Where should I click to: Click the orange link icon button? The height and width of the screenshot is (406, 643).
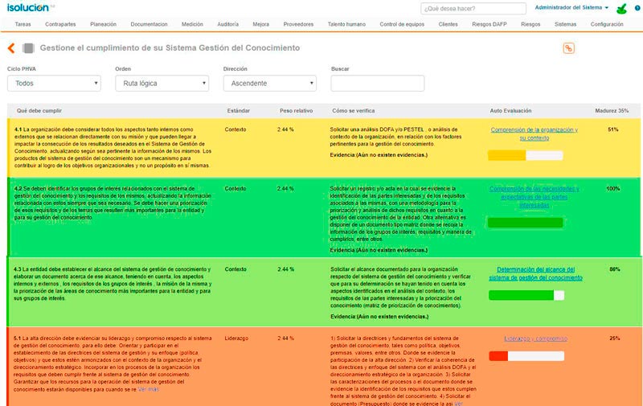click(x=568, y=48)
